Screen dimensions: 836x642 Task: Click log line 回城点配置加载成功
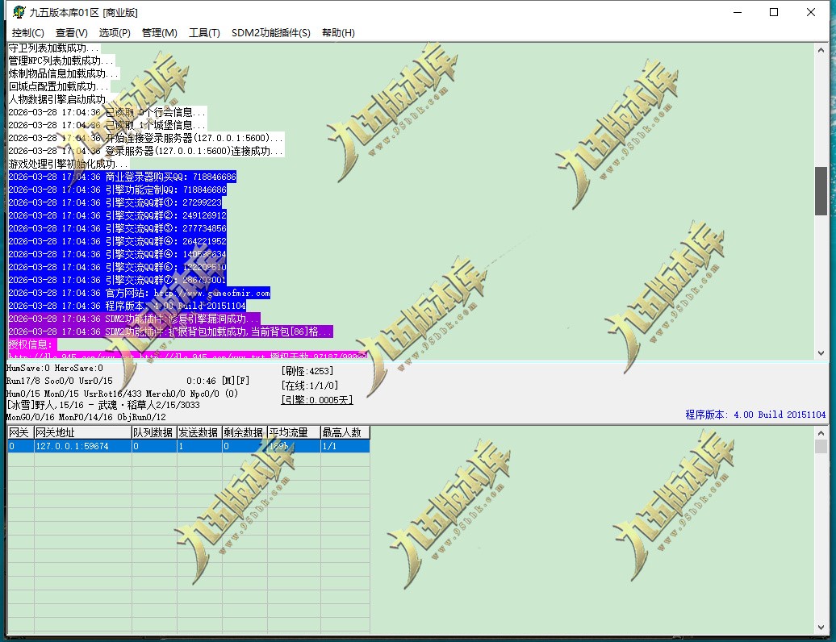59,86
